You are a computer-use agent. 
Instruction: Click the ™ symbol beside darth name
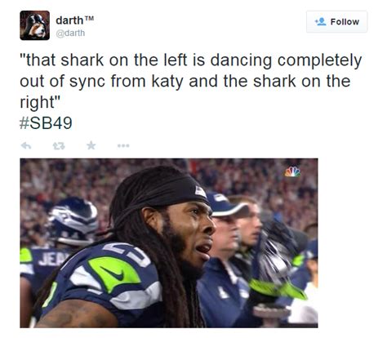[x=89, y=19]
